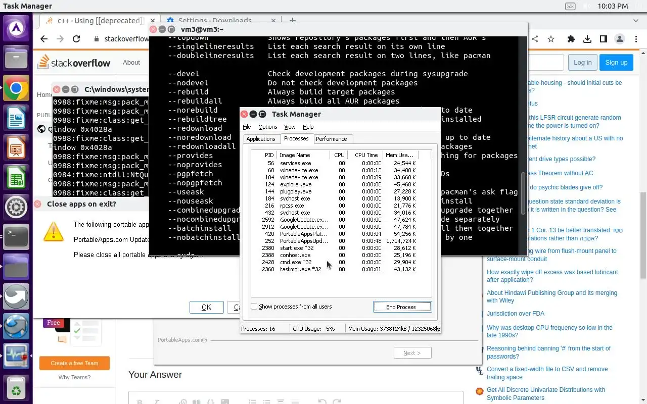647x404 pixels.
Task: Open the purple folder icon in dock
Action: coord(16,267)
